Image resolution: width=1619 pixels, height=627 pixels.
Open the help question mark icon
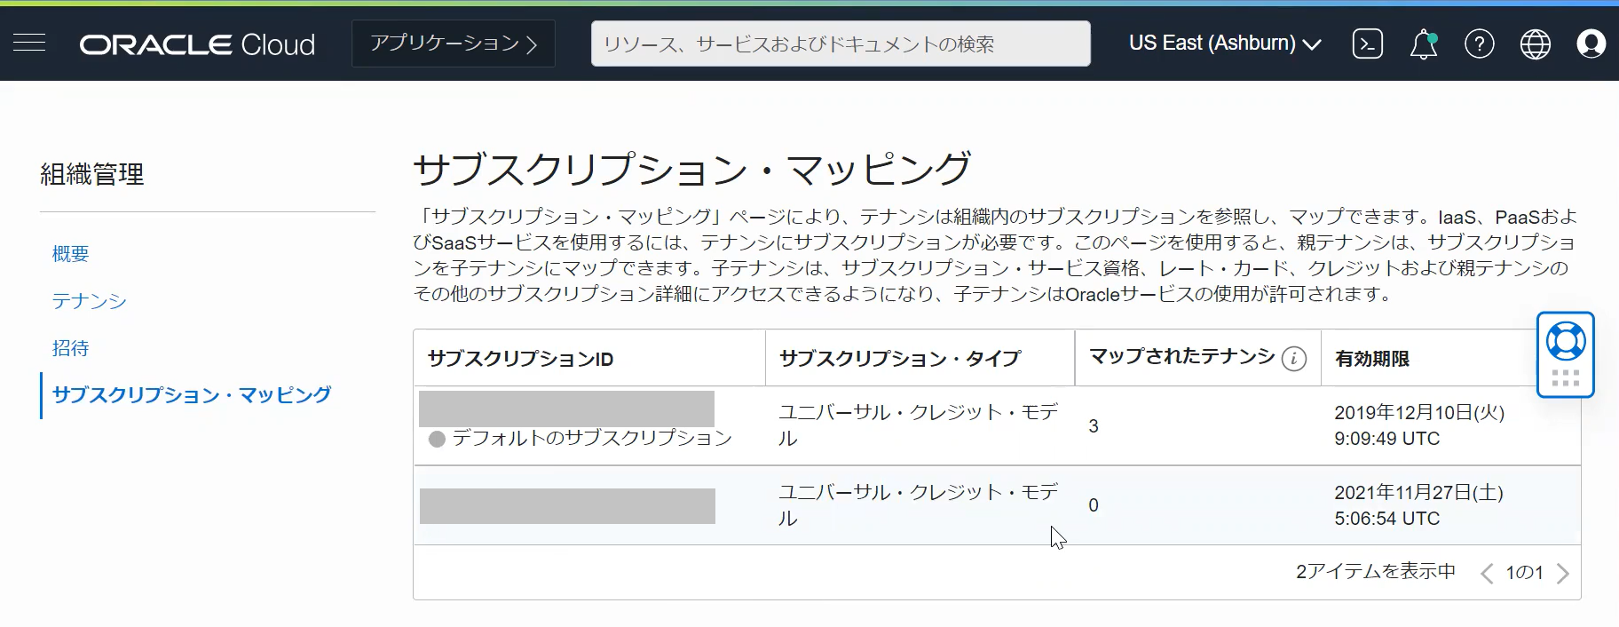[1480, 44]
